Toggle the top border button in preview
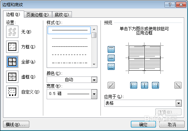The width and height of the screenshot is (188, 131). (111, 49)
